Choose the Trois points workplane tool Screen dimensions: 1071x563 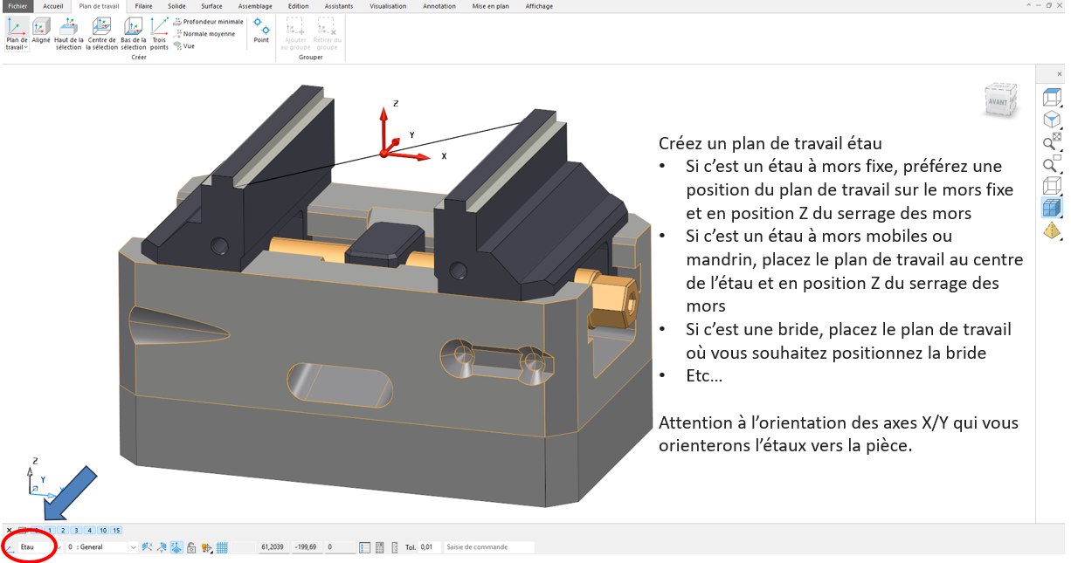(x=159, y=33)
